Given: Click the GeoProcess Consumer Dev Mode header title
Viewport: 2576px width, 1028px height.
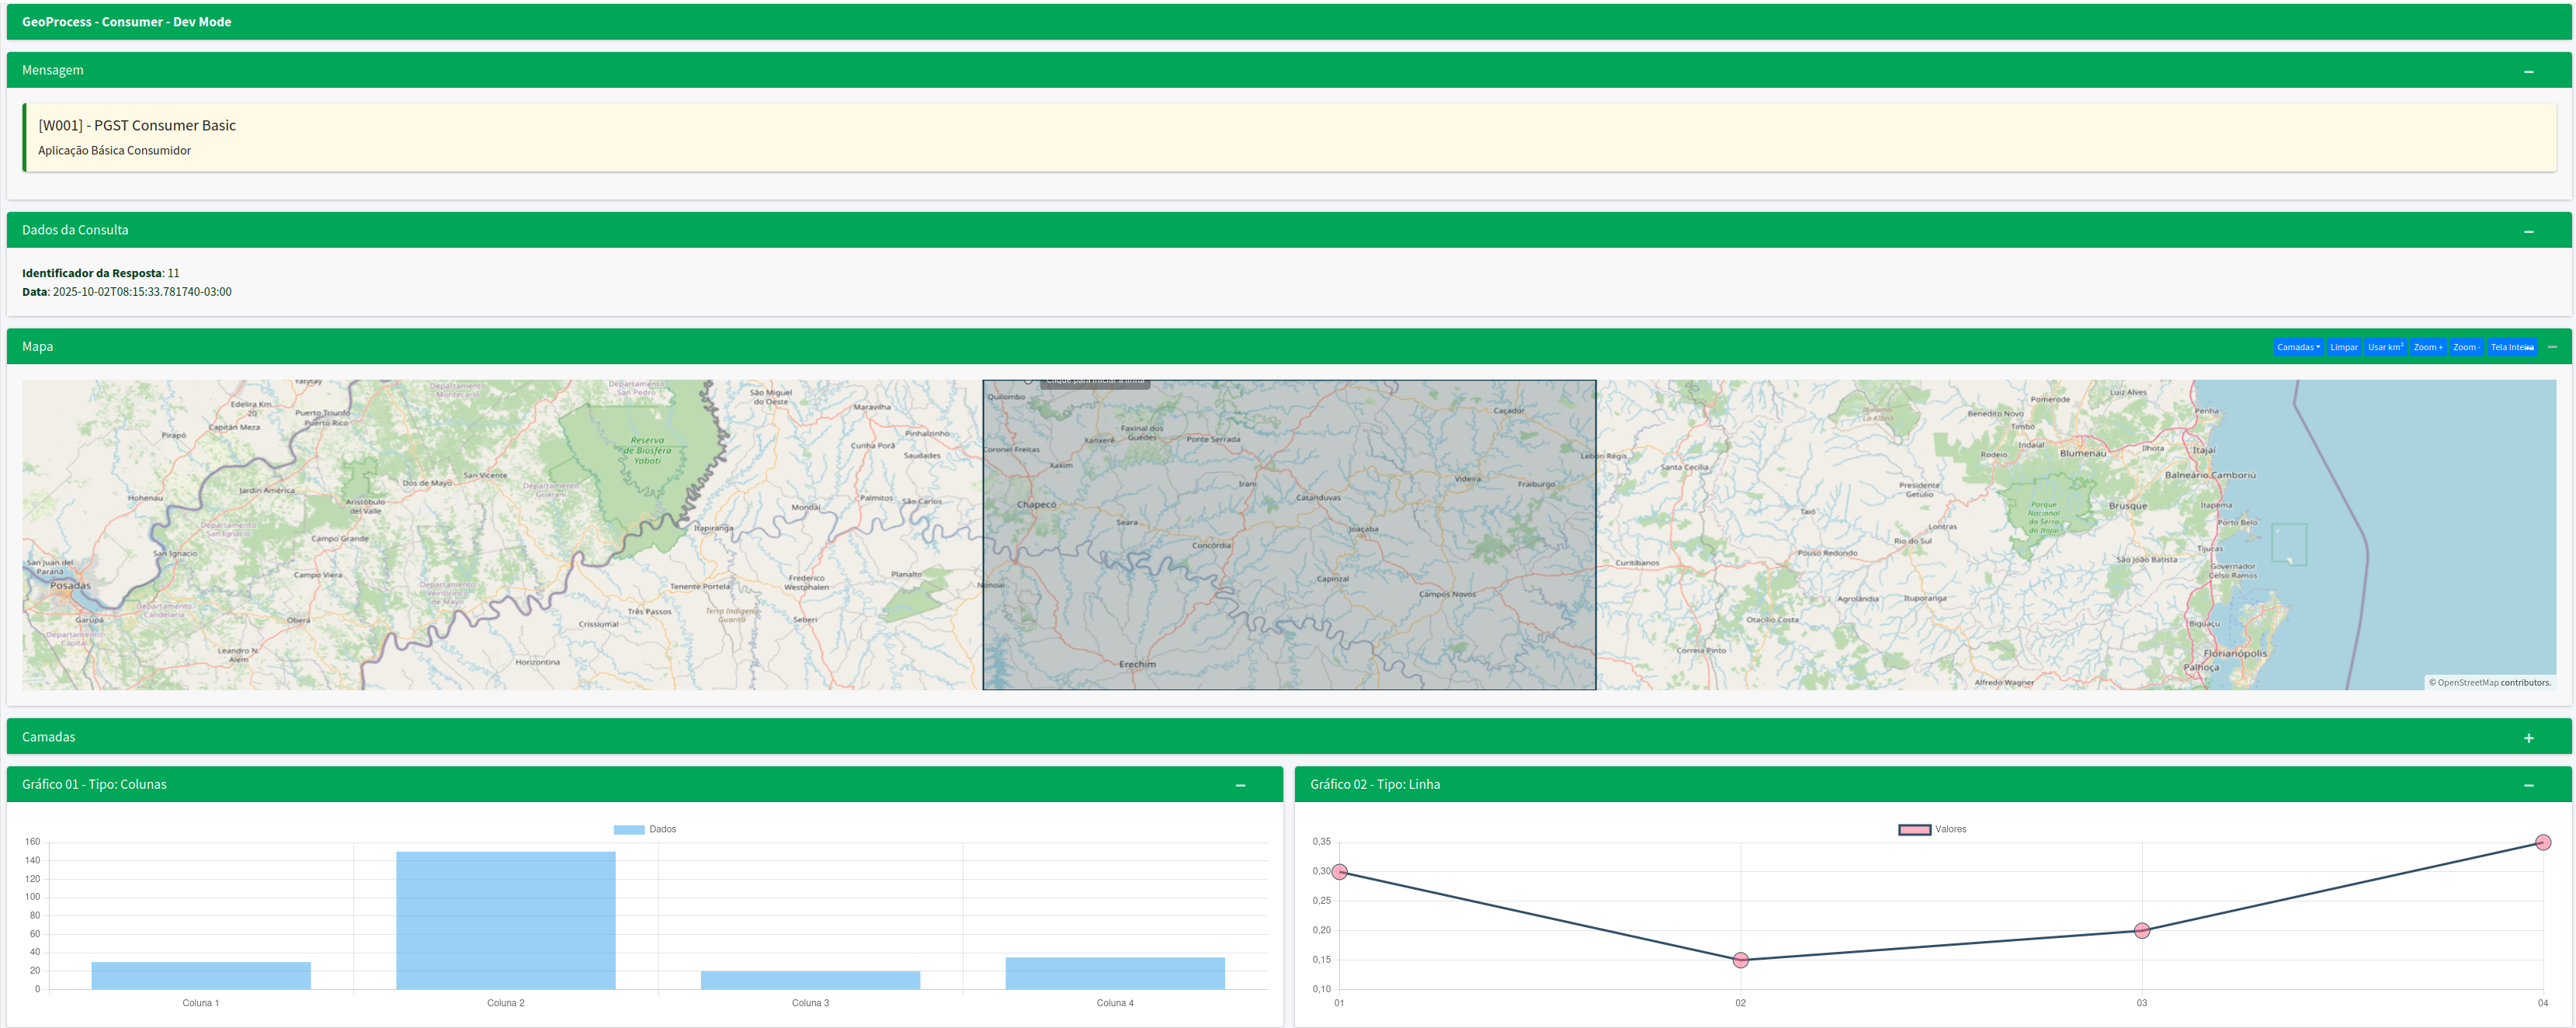Looking at the screenshot, I should [x=126, y=22].
